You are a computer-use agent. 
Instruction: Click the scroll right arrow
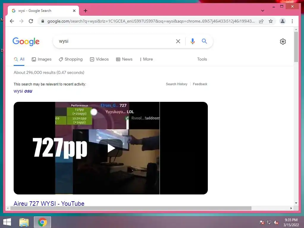tap(291, 208)
